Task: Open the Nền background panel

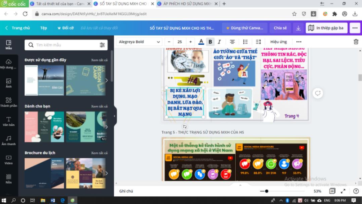Action: pyautogui.click(x=9, y=179)
